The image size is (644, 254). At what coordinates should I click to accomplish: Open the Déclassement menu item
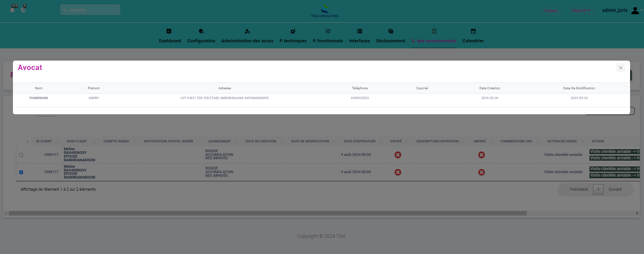(391, 41)
